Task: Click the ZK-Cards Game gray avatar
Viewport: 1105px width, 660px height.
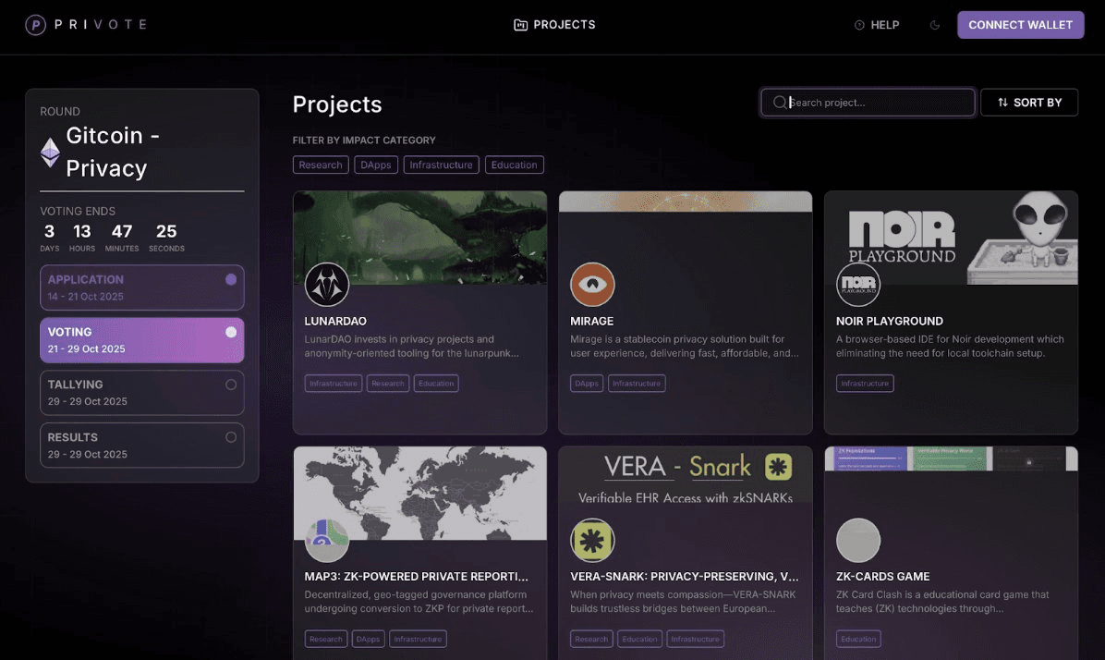Action: (858, 540)
